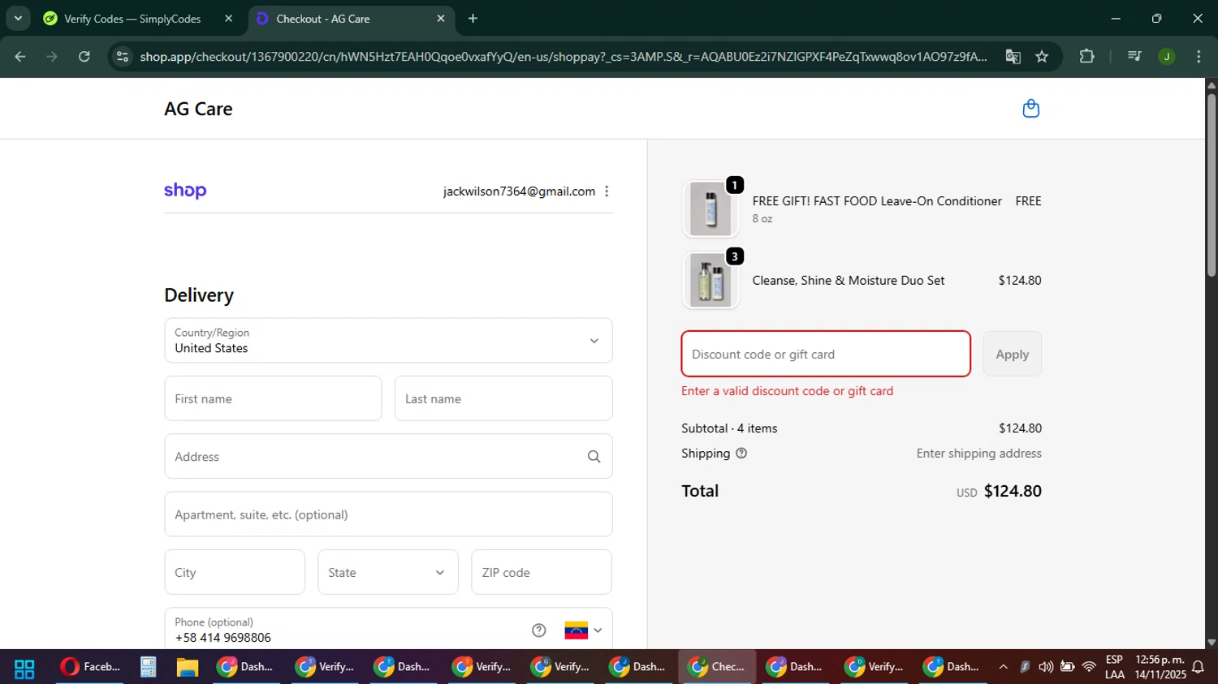Image resolution: width=1218 pixels, height=684 pixels.
Task: Click the Shop logo
Action: coord(185,191)
